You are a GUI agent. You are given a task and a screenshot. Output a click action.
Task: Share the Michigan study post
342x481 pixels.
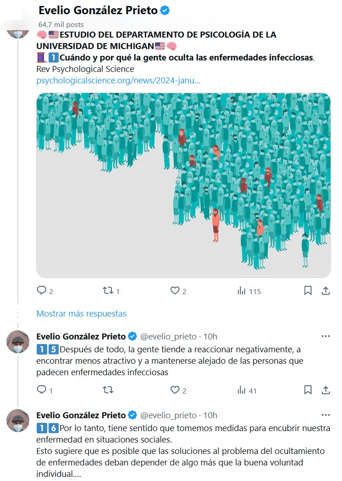[325, 290]
